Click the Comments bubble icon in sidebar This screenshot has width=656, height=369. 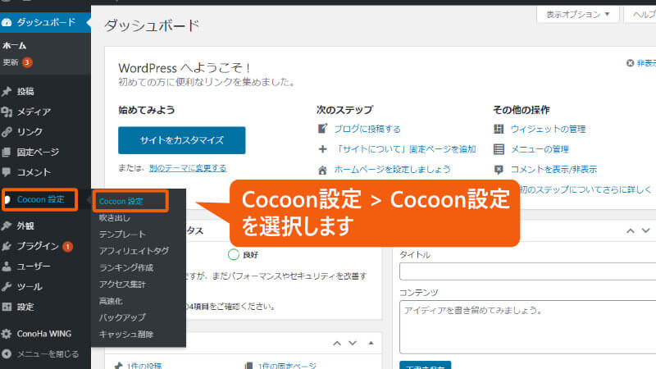7,172
